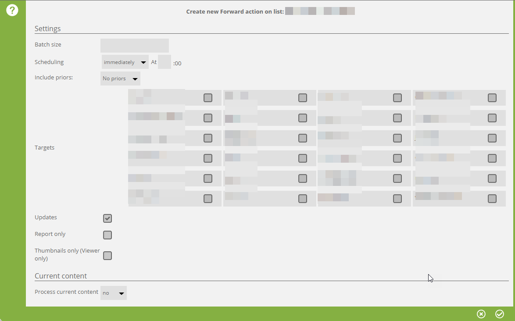Expand the Include priors dropdown
515x321 pixels.
pyautogui.click(x=120, y=79)
